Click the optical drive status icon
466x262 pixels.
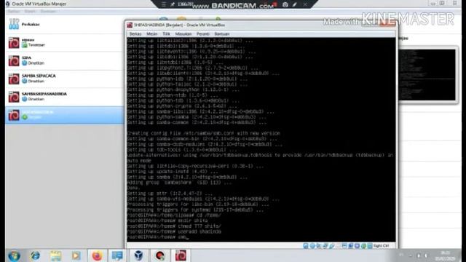312,246
